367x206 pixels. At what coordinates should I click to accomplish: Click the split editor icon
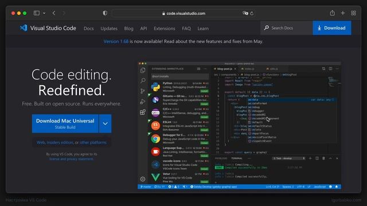330,69
